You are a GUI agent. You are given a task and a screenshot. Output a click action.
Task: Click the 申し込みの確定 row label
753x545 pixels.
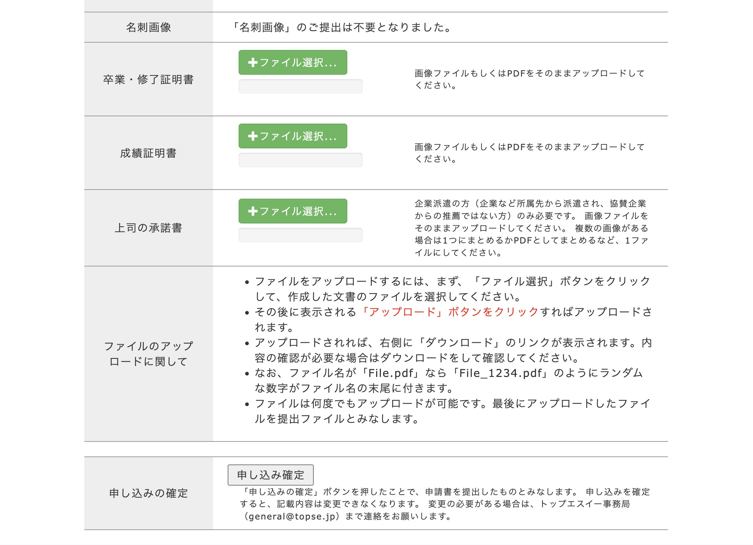click(148, 493)
